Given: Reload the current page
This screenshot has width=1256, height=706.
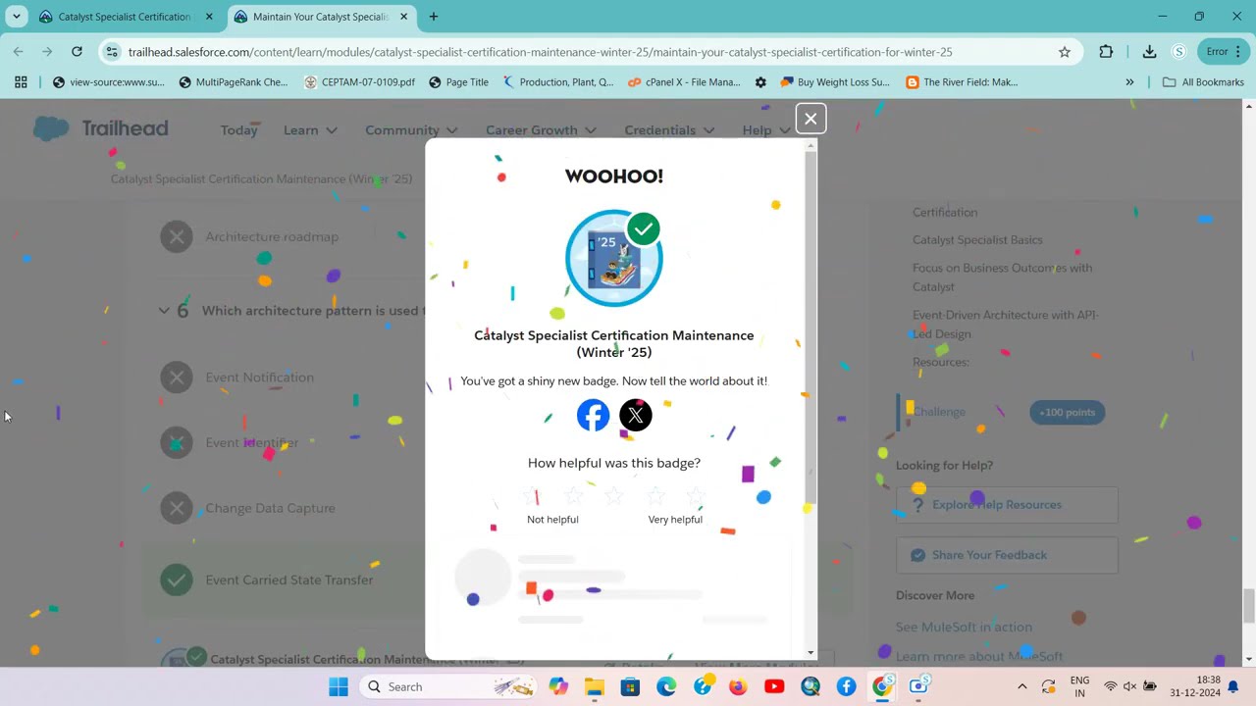Looking at the screenshot, I should tap(77, 52).
